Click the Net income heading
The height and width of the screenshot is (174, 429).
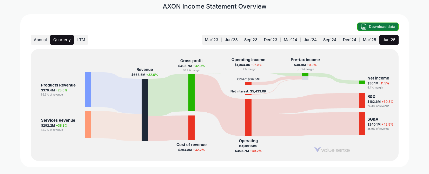pos(378,78)
